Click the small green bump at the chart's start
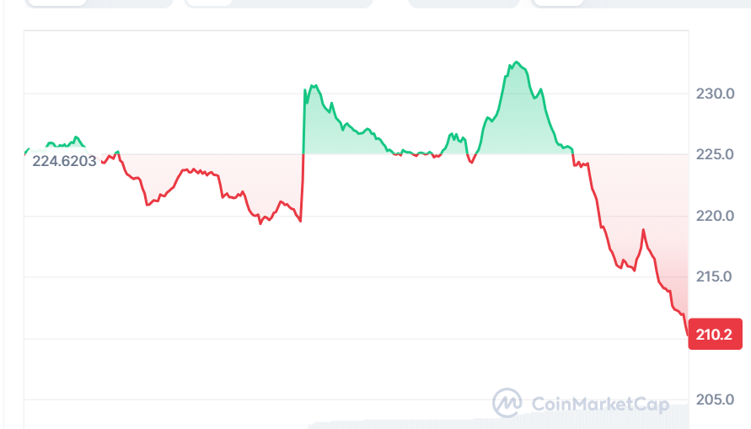 pyautogui.click(x=77, y=137)
